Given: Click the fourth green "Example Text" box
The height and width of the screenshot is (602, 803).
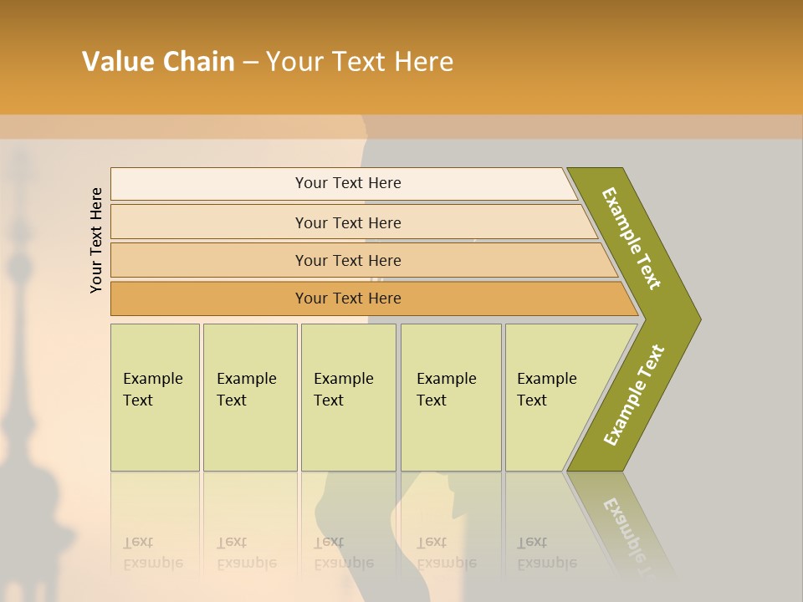Looking at the screenshot, I should pos(450,397).
